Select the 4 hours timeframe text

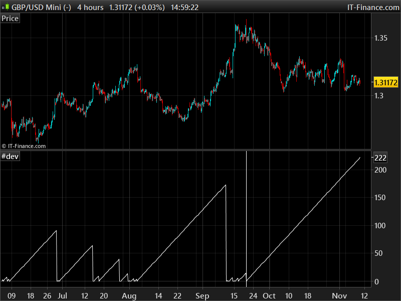pyautogui.click(x=90, y=7)
